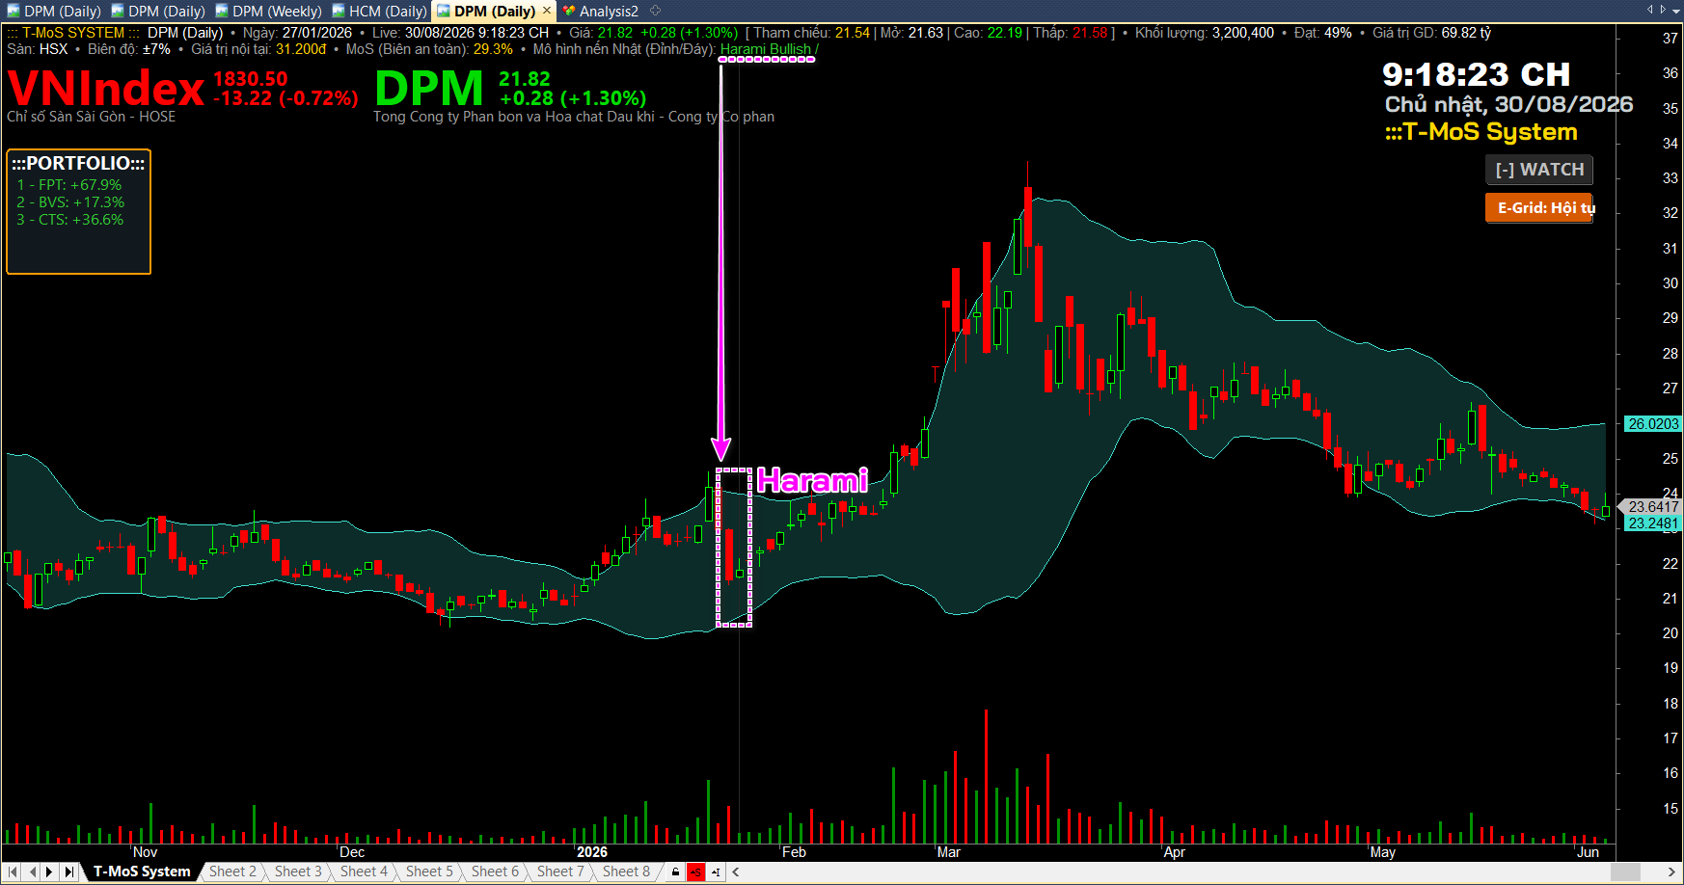Click portfolio entry 3 - CTS: +36.6%

tap(70, 220)
